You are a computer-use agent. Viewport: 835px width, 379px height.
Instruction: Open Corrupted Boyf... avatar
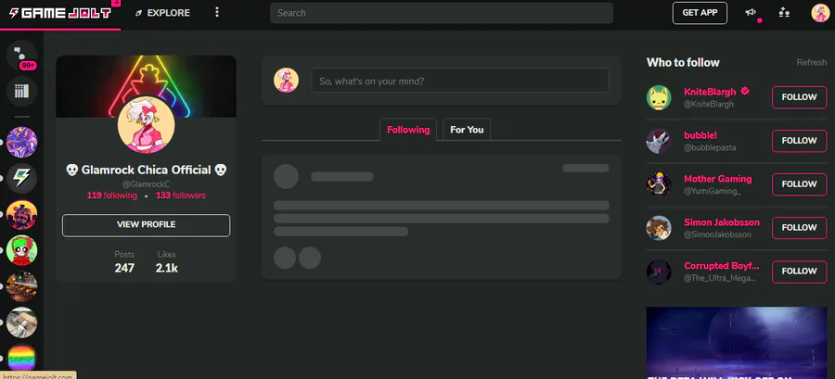659,272
